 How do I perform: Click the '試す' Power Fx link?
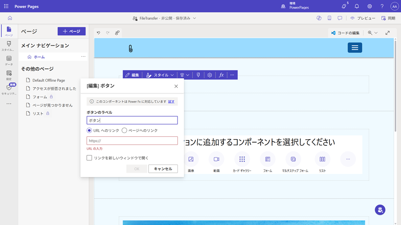pos(171,101)
